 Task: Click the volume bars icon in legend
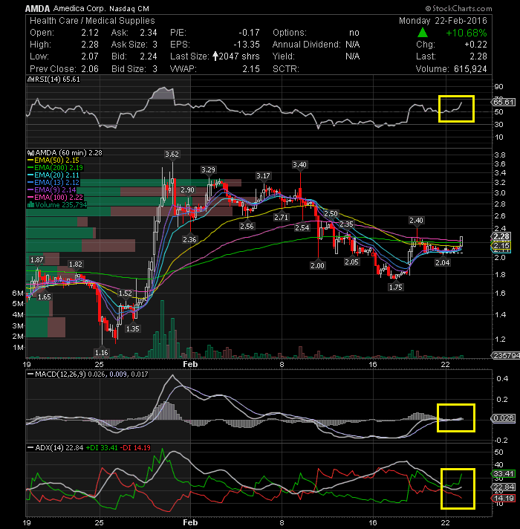(x=30, y=205)
